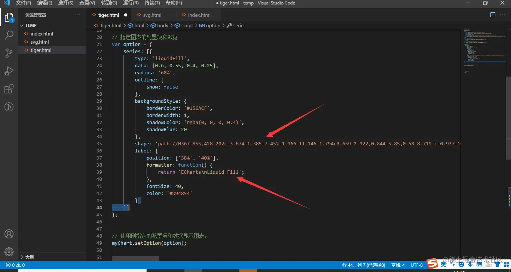Toggle the punctuation mode on the IME bar

pyautogui.click(x=453, y=265)
